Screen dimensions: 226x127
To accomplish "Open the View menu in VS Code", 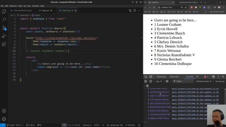I will pos(20,6).
